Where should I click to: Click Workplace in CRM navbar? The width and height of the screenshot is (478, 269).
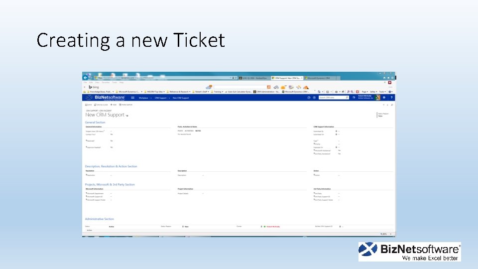click(143, 98)
